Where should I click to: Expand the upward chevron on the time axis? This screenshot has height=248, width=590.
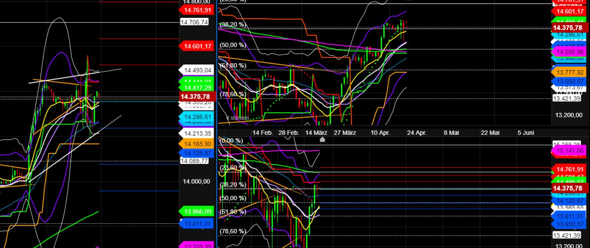tap(322, 140)
